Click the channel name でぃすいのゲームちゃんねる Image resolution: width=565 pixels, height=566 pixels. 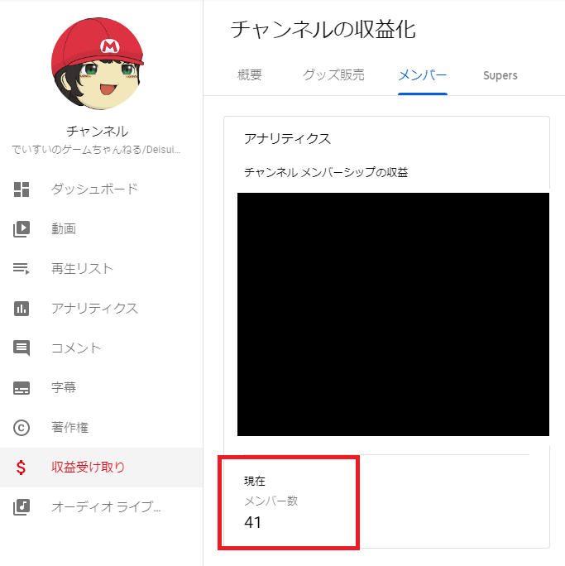pos(96,150)
